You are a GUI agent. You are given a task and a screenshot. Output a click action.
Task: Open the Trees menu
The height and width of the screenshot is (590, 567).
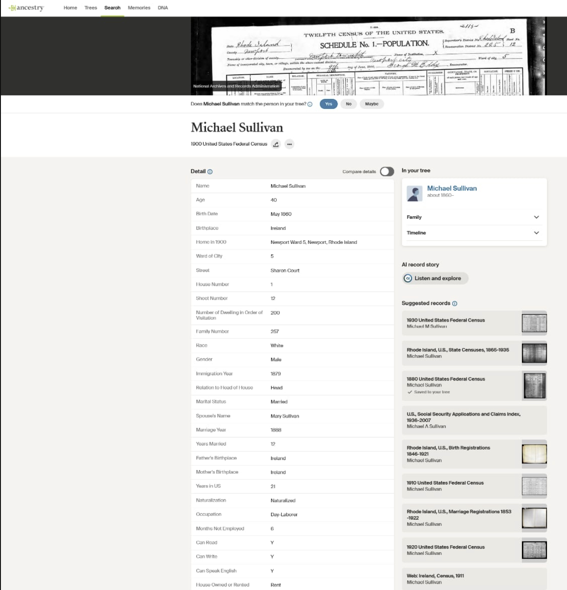tap(91, 8)
